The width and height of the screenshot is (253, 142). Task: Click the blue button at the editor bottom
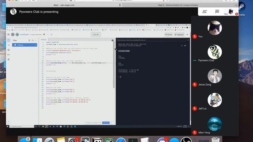coord(106,123)
